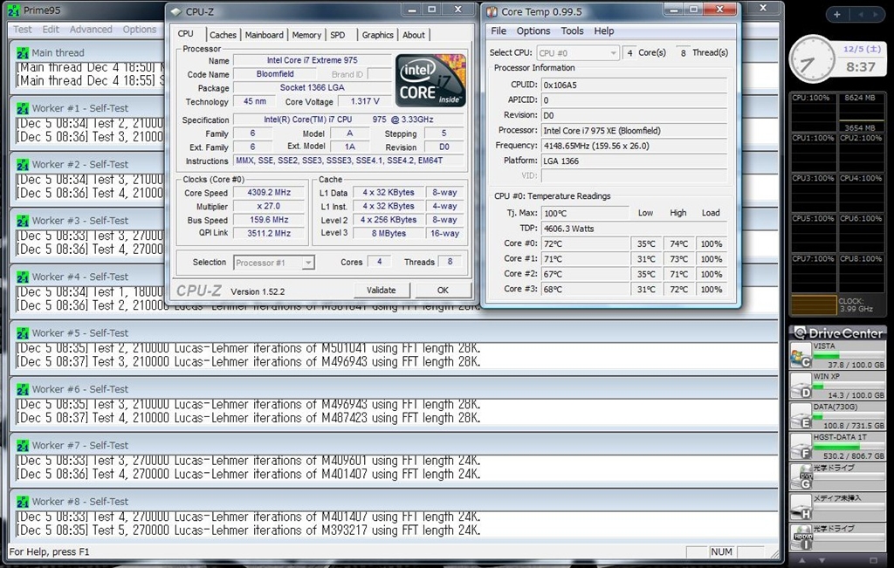Switch to the Mainboard tab in CPU-Z
Viewport: 894px width, 568px height.
[x=264, y=35]
